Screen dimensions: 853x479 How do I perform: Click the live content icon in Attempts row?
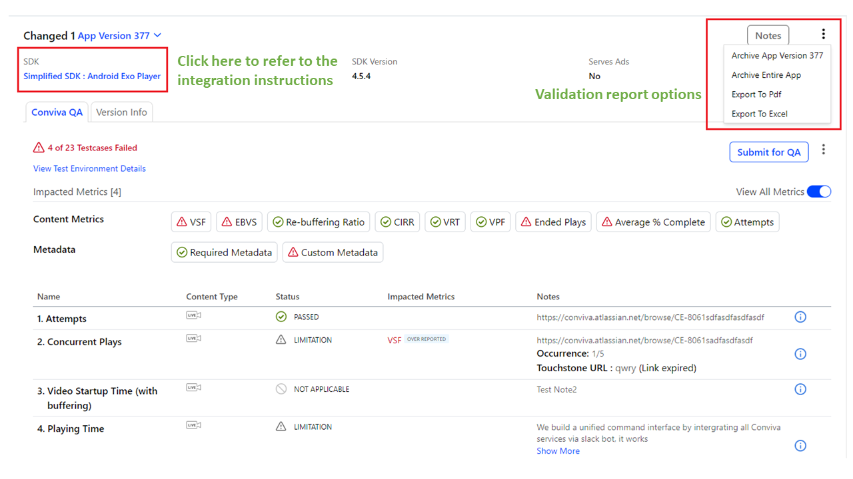click(193, 315)
